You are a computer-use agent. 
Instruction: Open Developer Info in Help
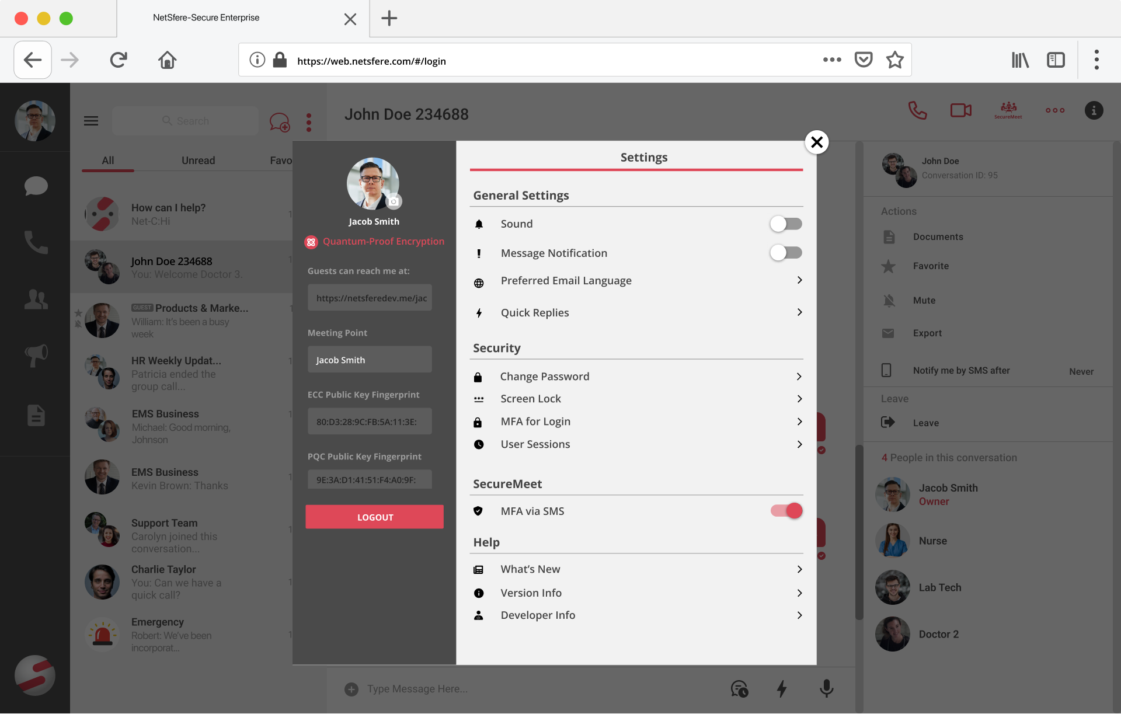point(636,615)
